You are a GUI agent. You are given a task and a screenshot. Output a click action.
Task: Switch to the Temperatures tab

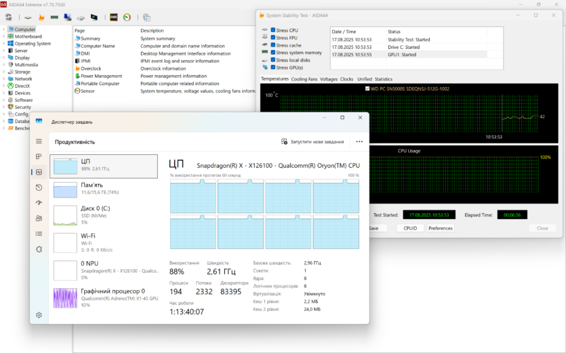pyautogui.click(x=275, y=79)
